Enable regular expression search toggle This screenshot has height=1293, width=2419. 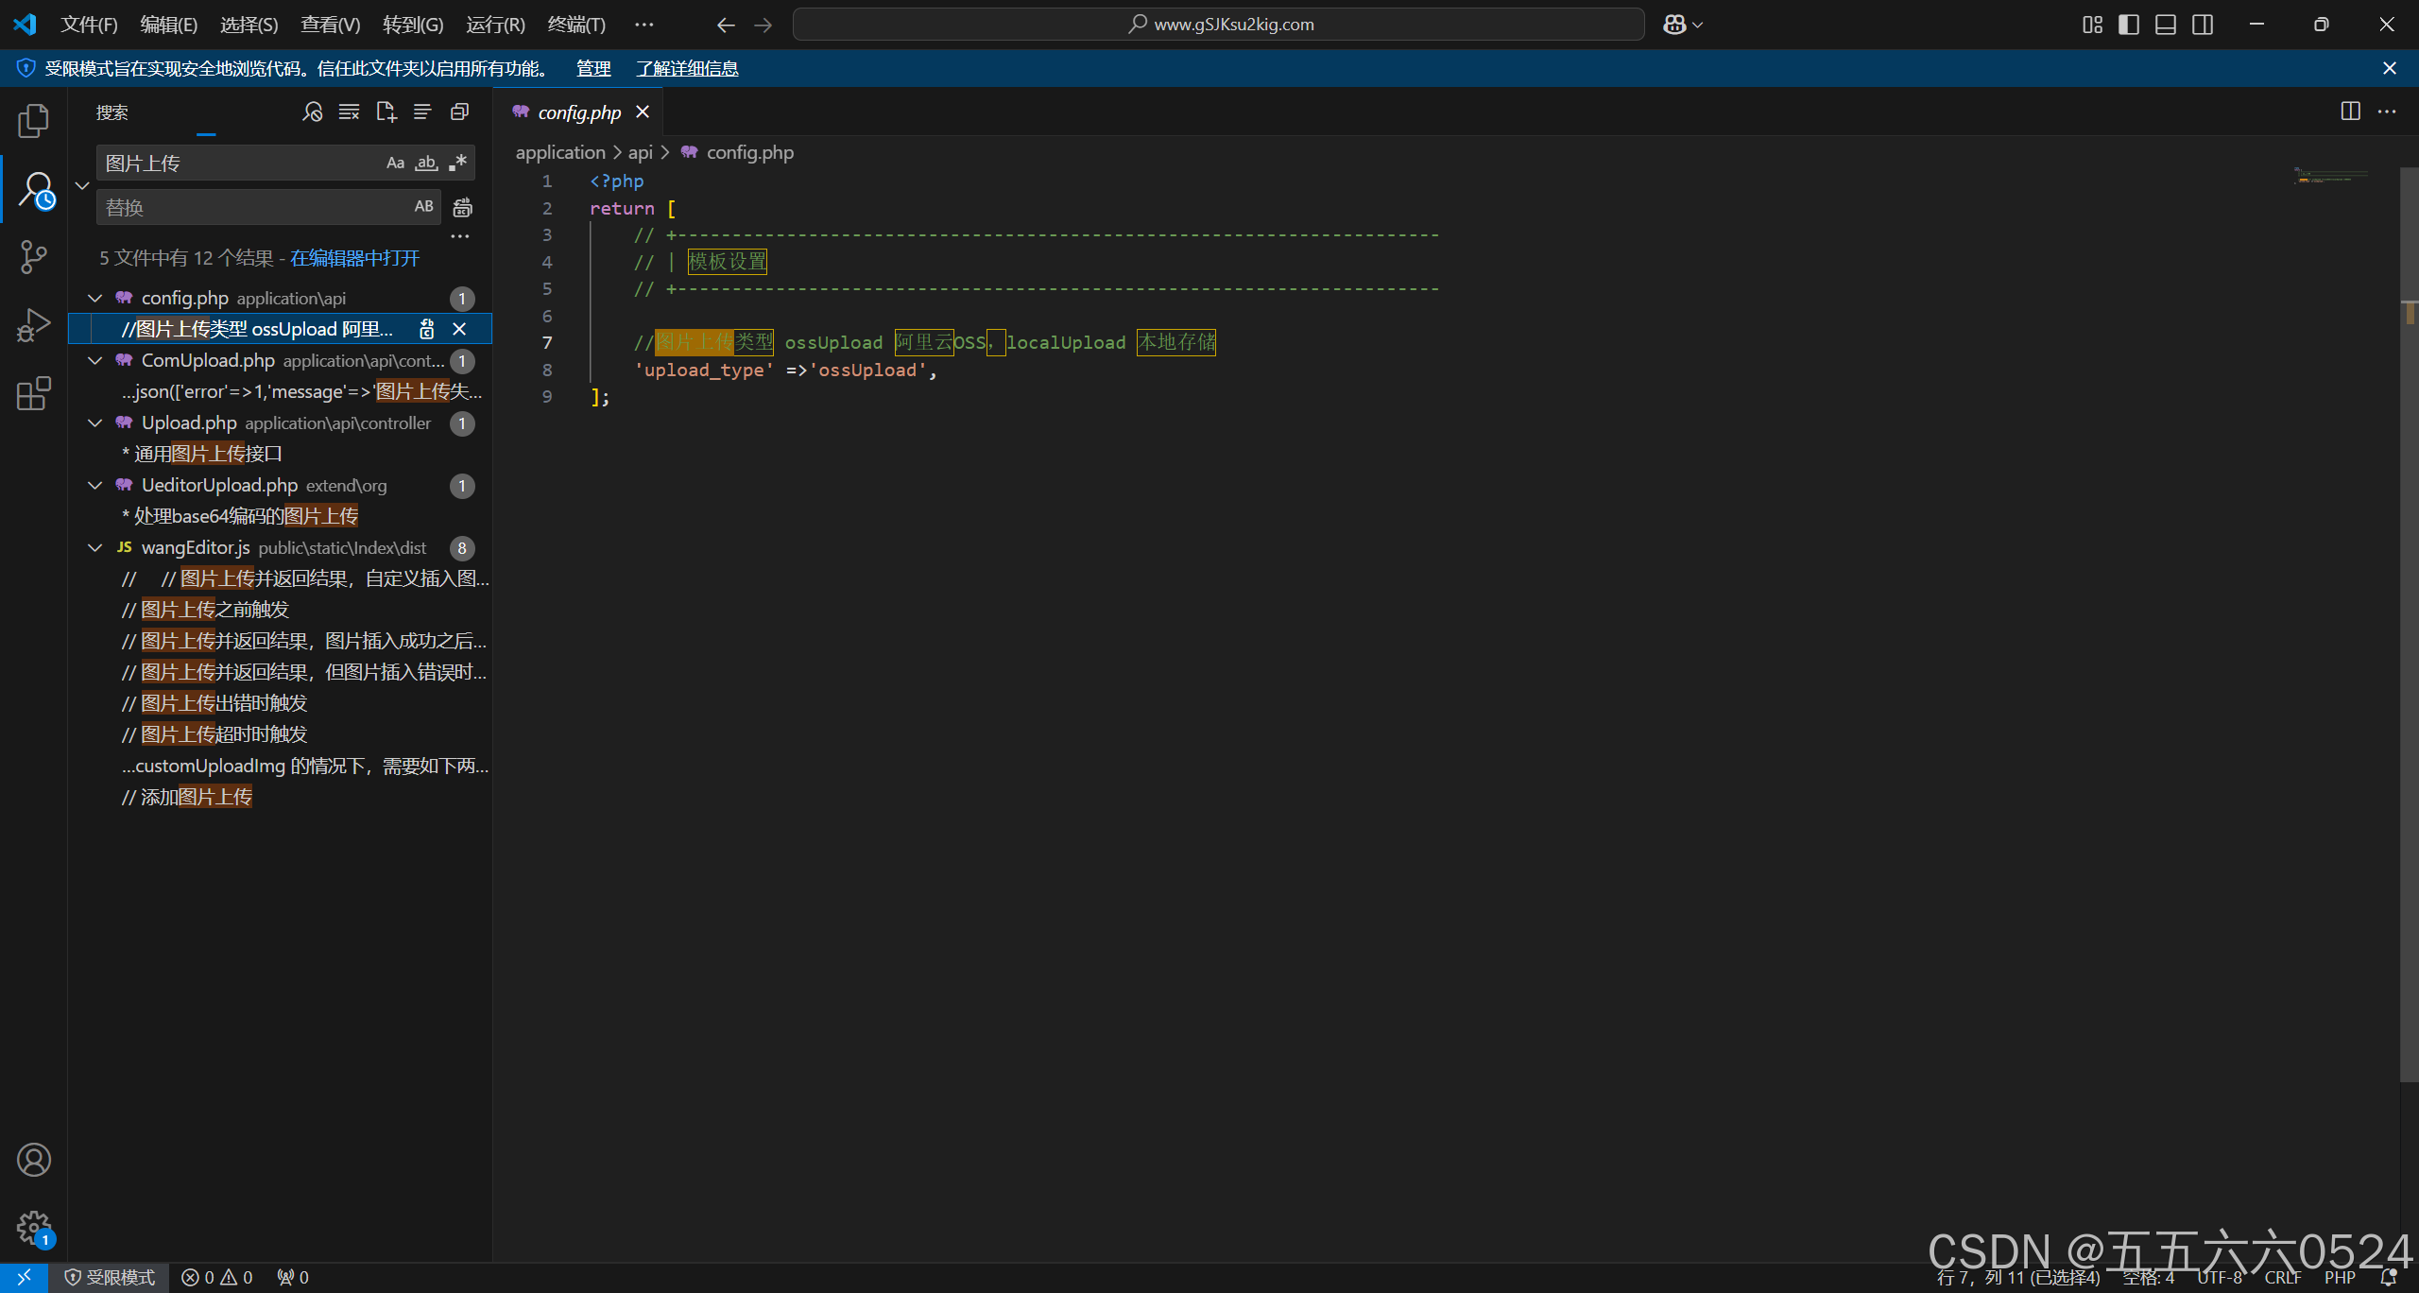[x=458, y=163]
